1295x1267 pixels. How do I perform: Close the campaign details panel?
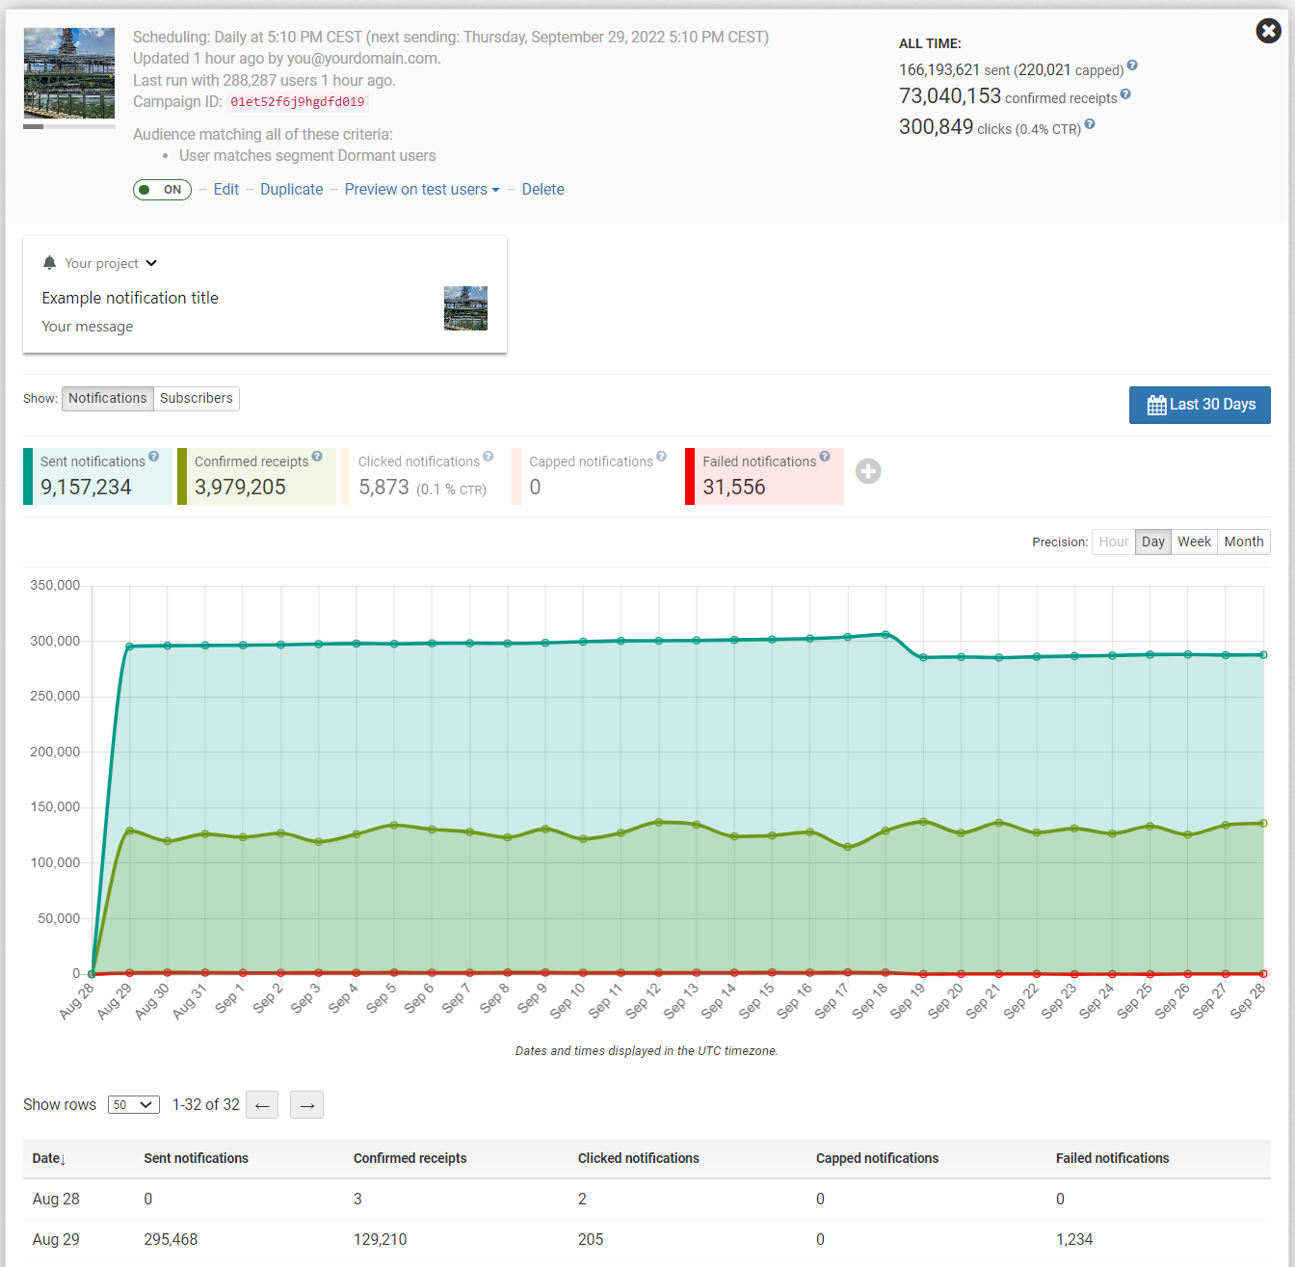click(1268, 32)
